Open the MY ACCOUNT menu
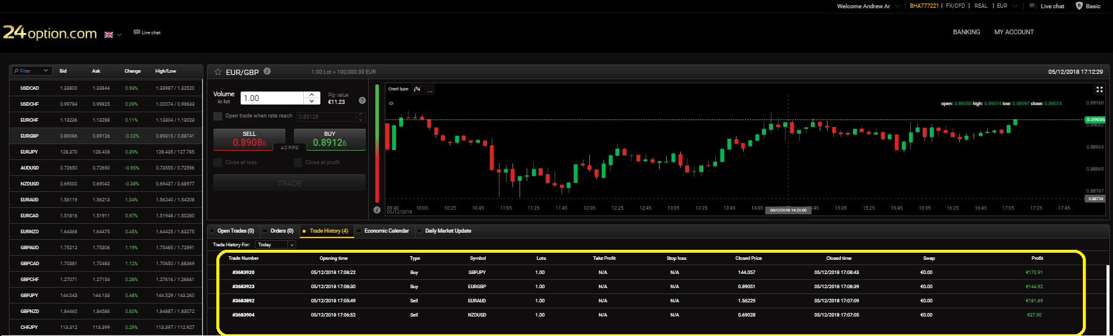The height and width of the screenshot is (336, 1113). [x=1014, y=32]
